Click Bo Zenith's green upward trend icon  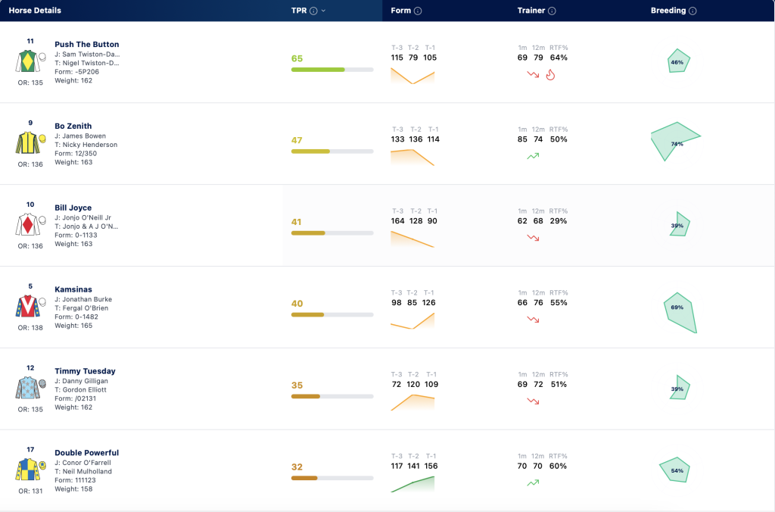pyautogui.click(x=533, y=156)
